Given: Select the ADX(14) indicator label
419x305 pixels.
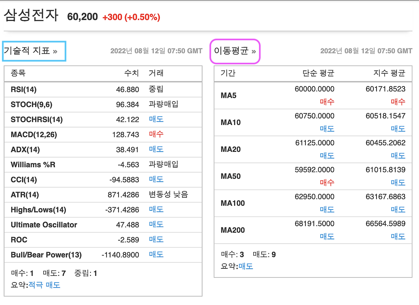Looking at the screenshot, I should coord(25,150).
